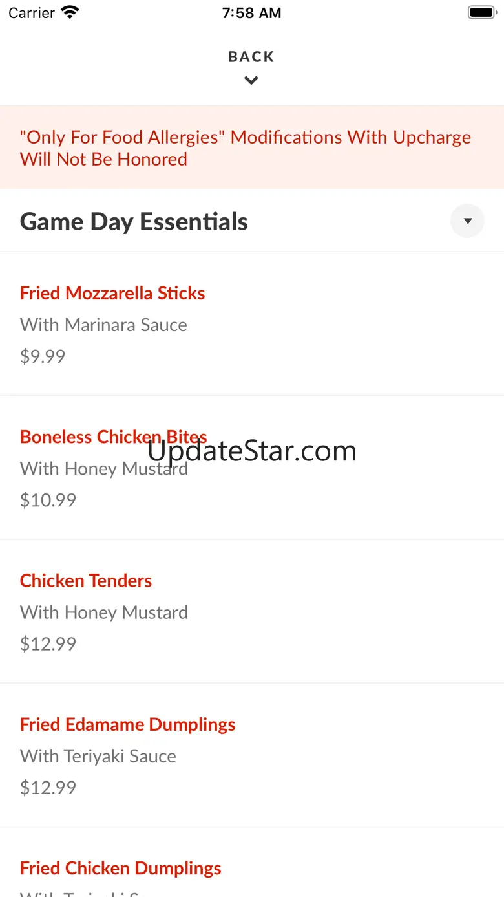Open the Fried Mozzarella Sticks item
Viewport: 504px width, 897px height.
pyautogui.click(x=112, y=293)
